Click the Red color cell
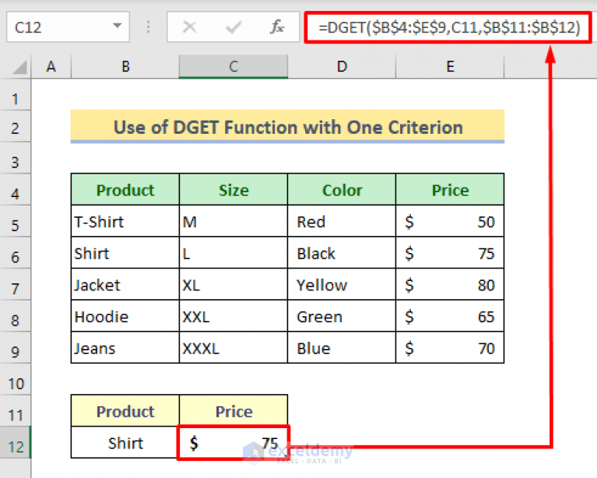The image size is (597, 478). pos(342,221)
